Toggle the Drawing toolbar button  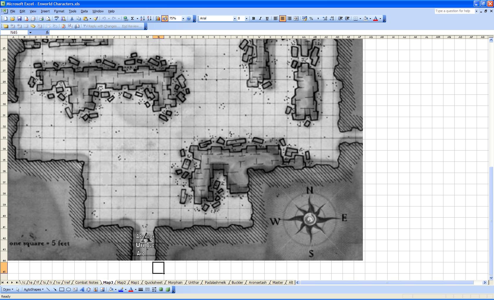165,19
